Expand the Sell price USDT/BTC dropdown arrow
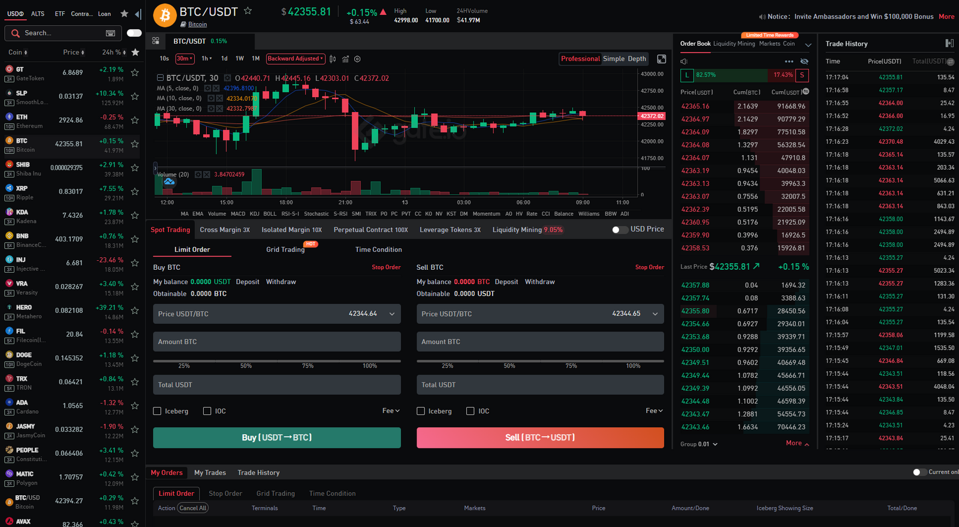Image resolution: width=959 pixels, height=527 pixels. pyautogui.click(x=655, y=314)
